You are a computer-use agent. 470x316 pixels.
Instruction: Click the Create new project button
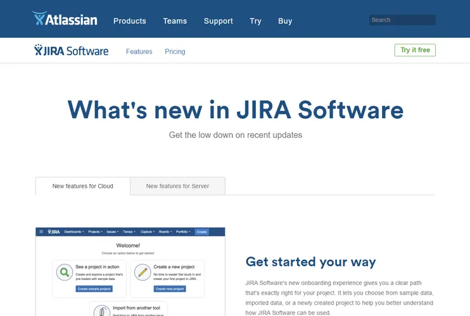(170, 289)
